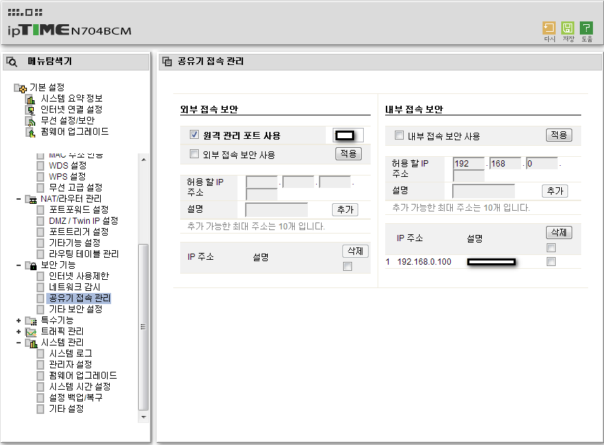Viewport: 604px width, 445px height.
Task: Click the 특수기능 folder icon
Action: (31, 321)
